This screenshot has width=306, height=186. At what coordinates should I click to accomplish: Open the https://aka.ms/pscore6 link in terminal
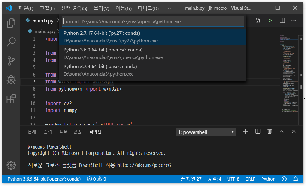tap(144, 165)
